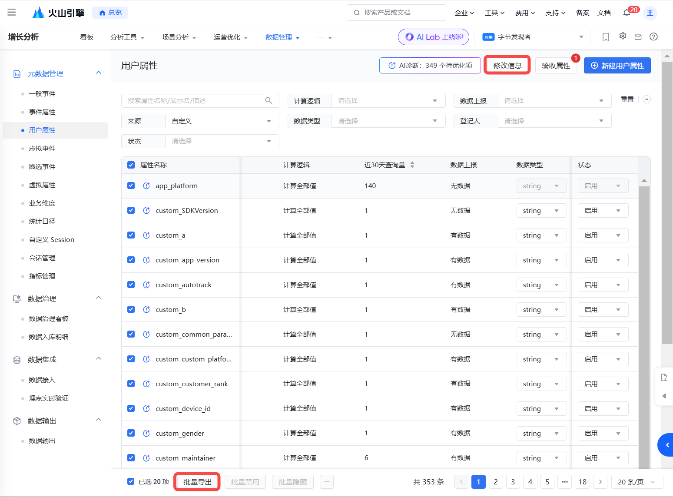Open the mail envelope icon
This screenshot has height=497, width=673.
tap(638, 37)
